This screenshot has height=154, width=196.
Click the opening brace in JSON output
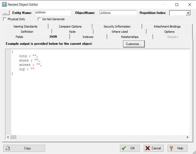12,52
